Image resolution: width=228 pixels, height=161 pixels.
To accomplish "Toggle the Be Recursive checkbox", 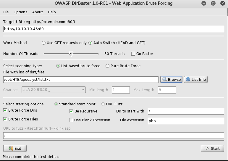I will [71, 111].
